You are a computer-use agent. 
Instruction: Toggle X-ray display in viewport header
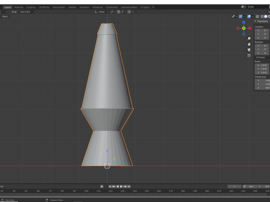[258, 16]
